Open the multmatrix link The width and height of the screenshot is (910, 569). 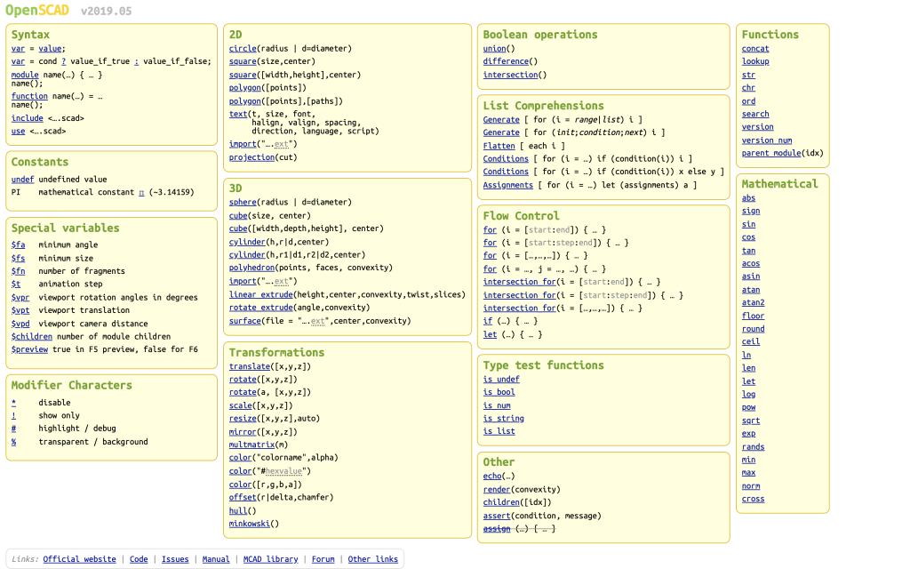[x=251, y=445]
